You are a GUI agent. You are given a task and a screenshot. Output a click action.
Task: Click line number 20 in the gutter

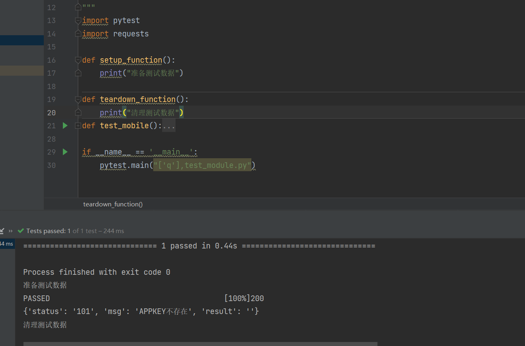[51, 113]
